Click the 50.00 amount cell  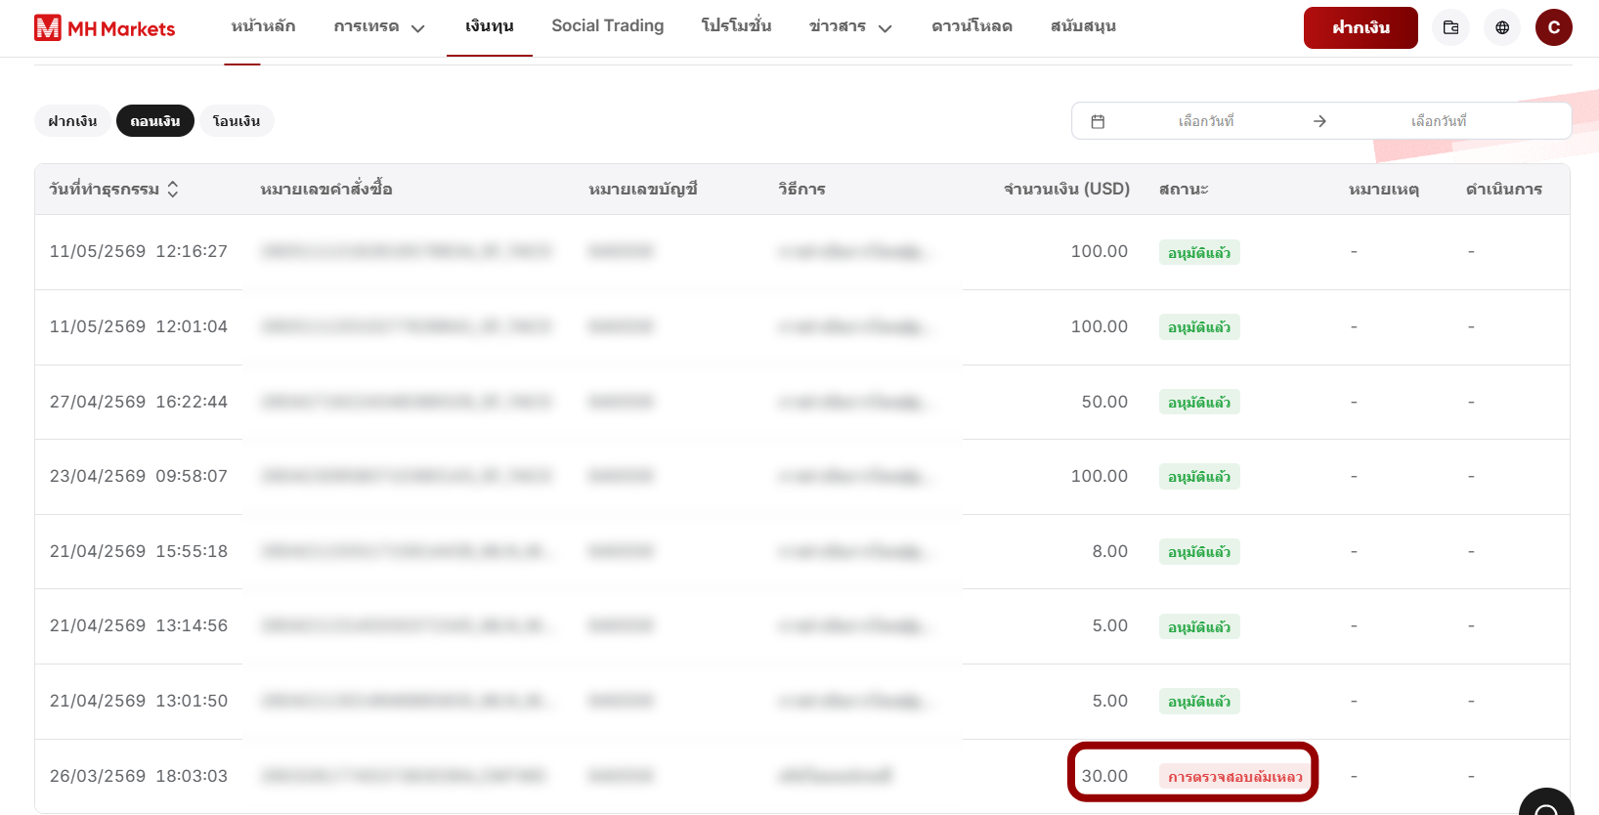point(1104,402)
